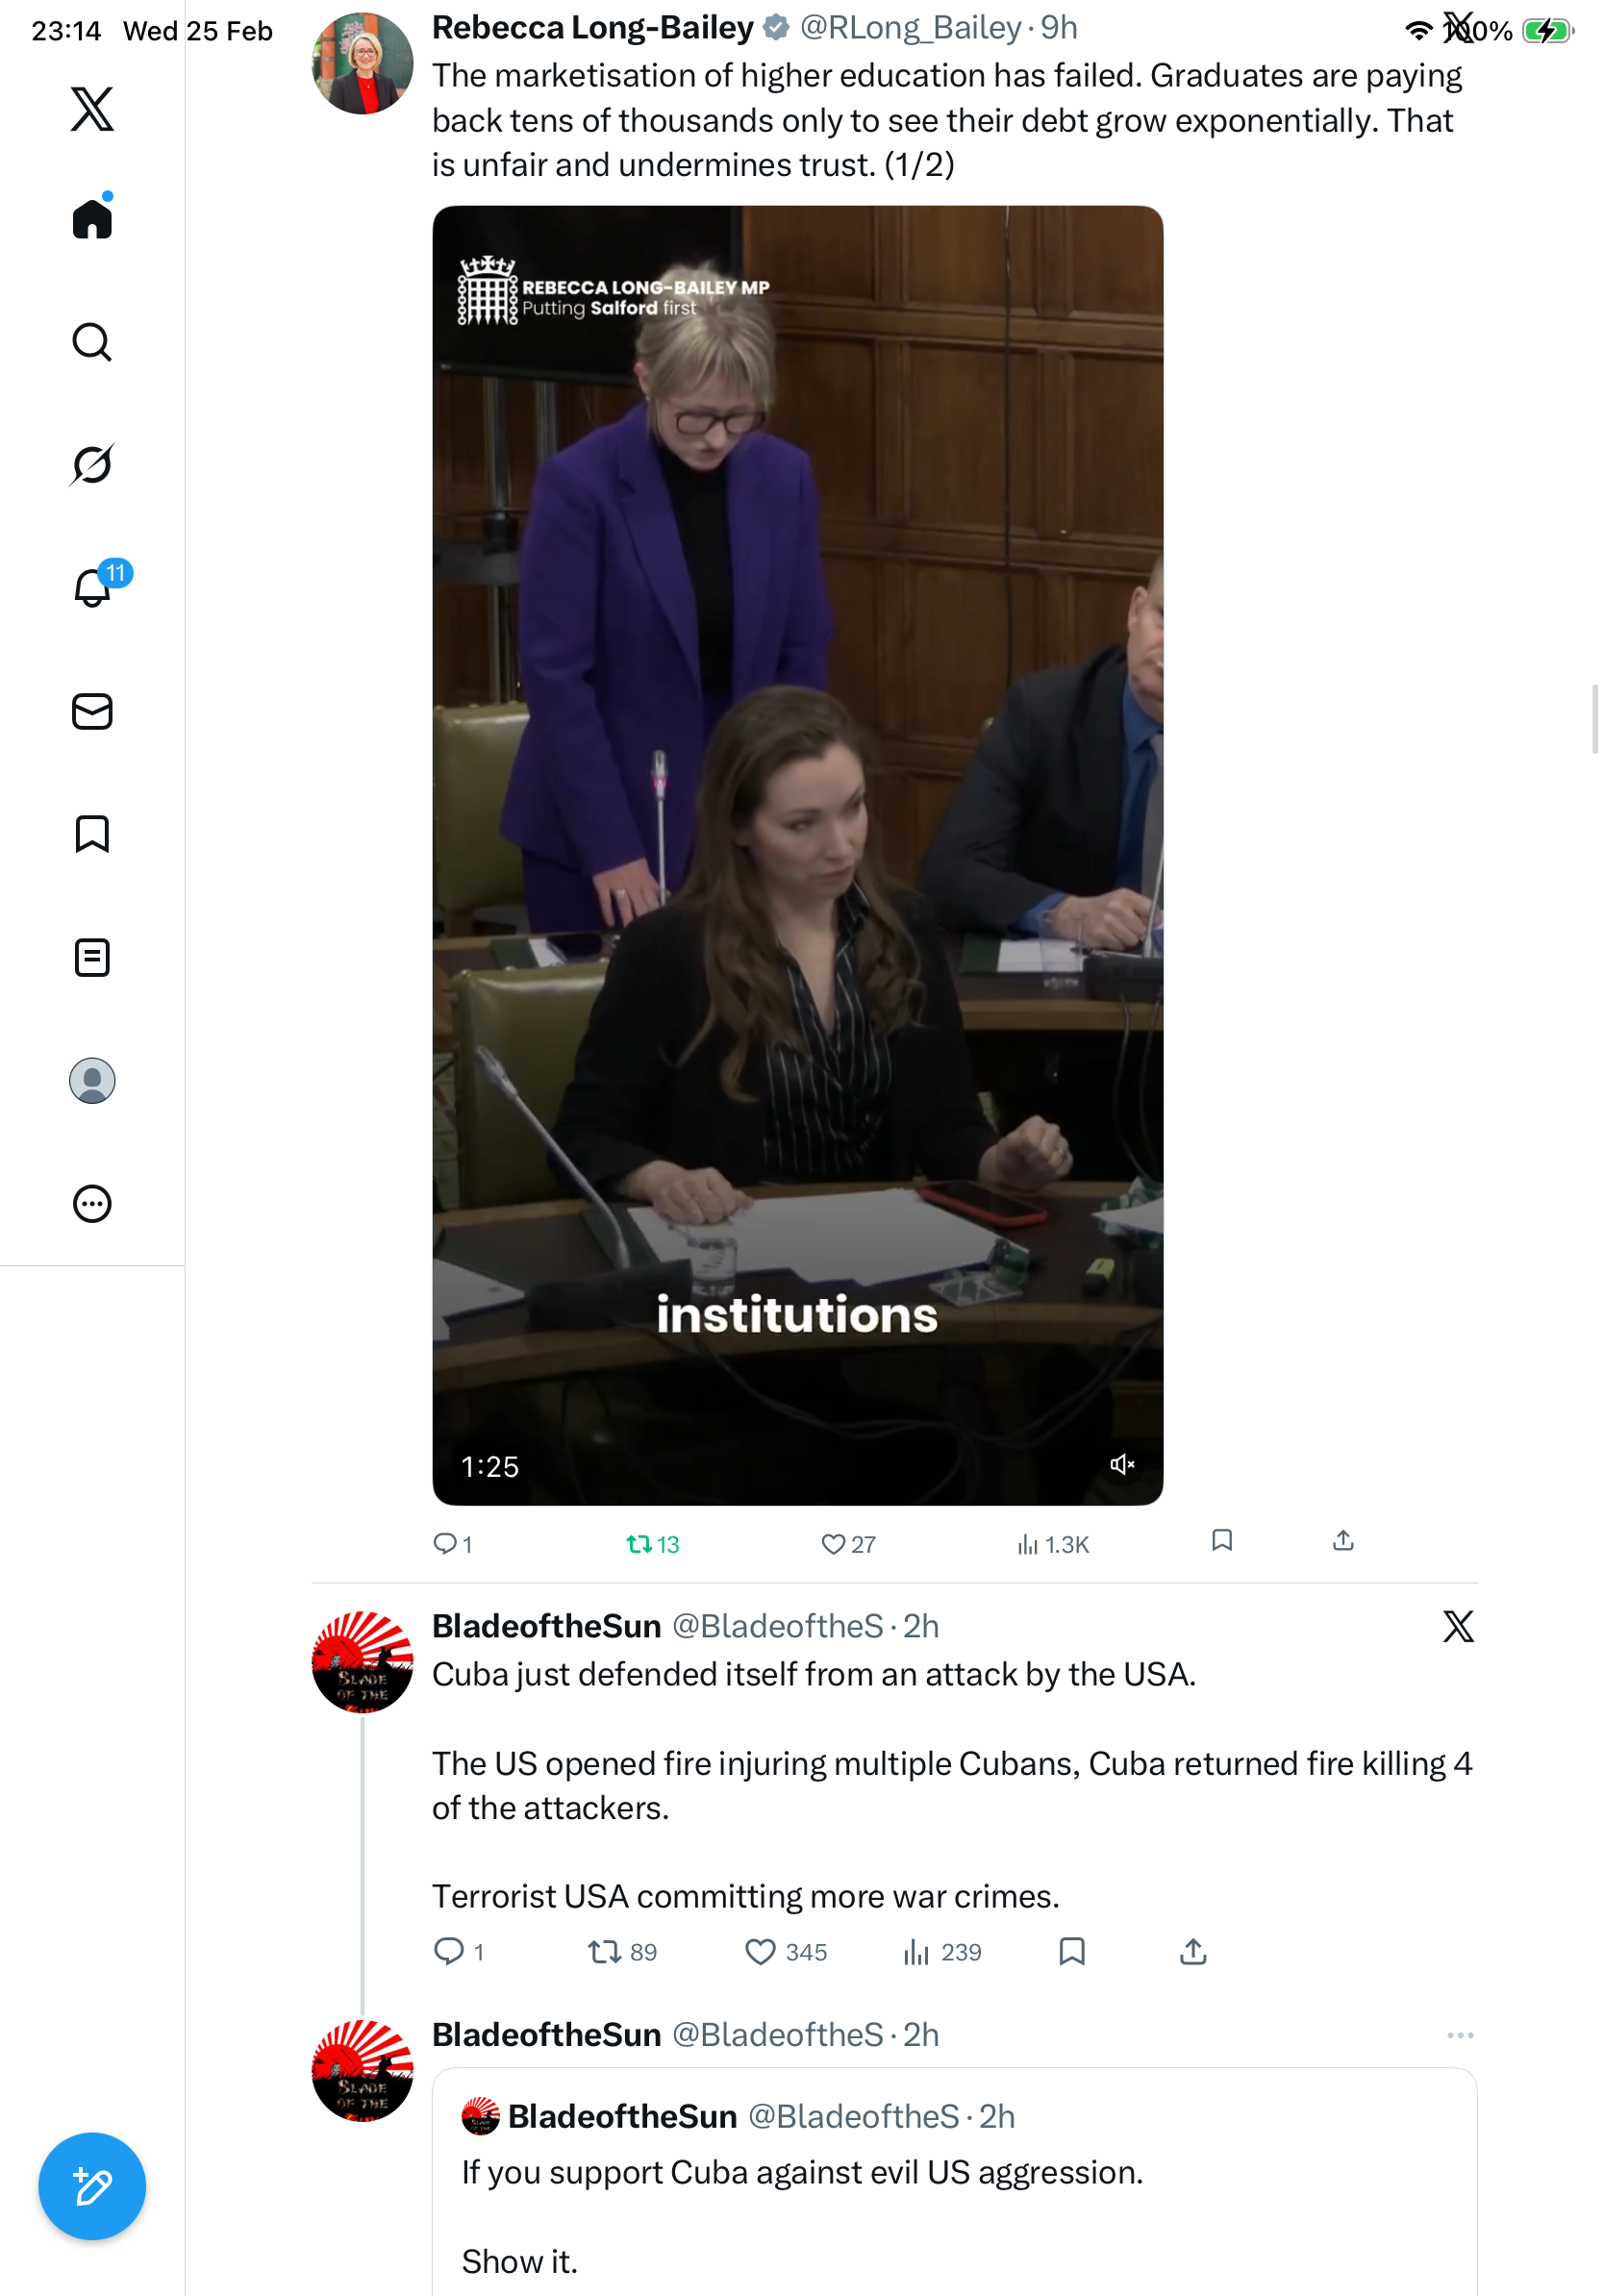Open @RLong_Bailey profile handle link
The height and width of the screenshot is (2296, 1604).
909,28
